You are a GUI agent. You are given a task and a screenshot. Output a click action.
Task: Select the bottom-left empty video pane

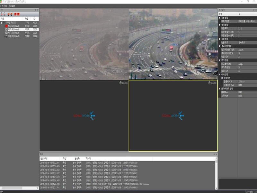pos(84,115)
